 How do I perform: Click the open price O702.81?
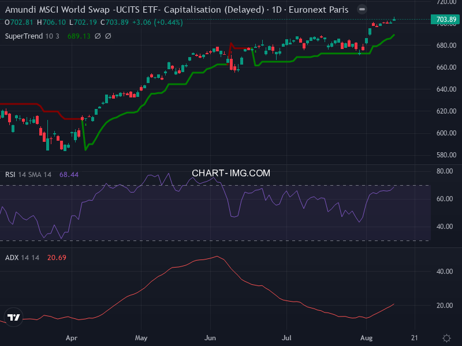point(19,22)
